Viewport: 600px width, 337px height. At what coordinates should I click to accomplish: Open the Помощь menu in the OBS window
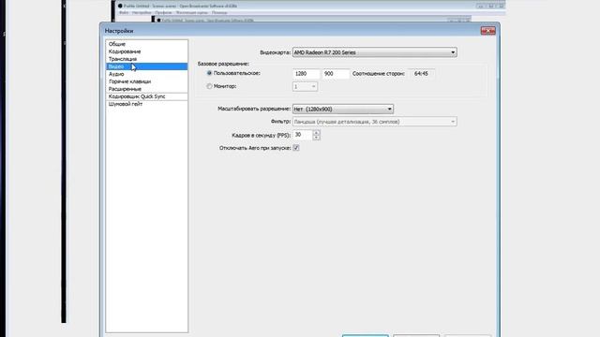coord(219,12)
